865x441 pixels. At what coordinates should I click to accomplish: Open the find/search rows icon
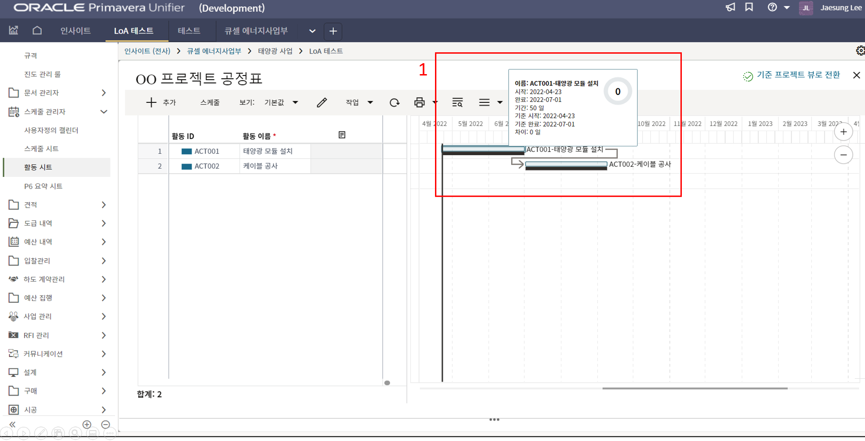[457, 103]
